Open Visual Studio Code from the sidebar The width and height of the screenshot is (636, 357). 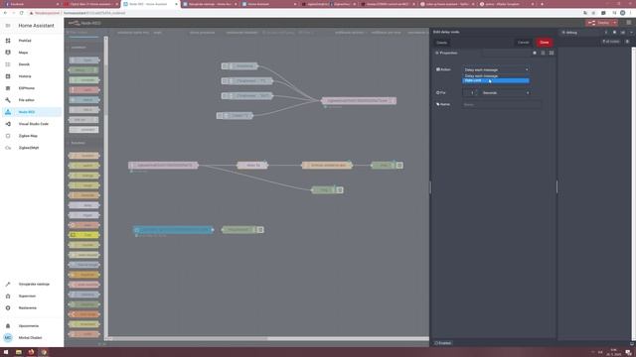tap(32, 124)
